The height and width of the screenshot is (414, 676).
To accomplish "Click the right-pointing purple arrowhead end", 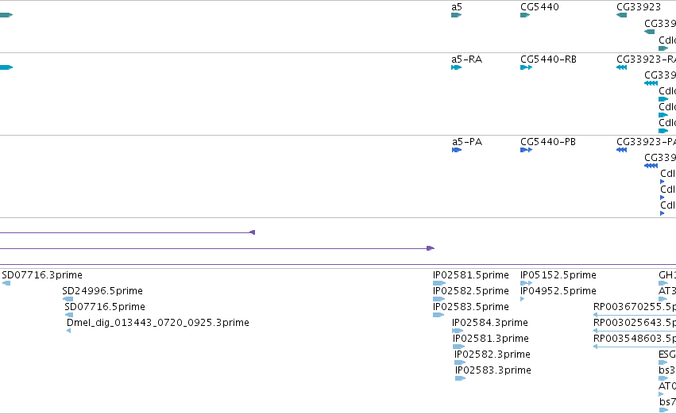I will coord(431,248).
